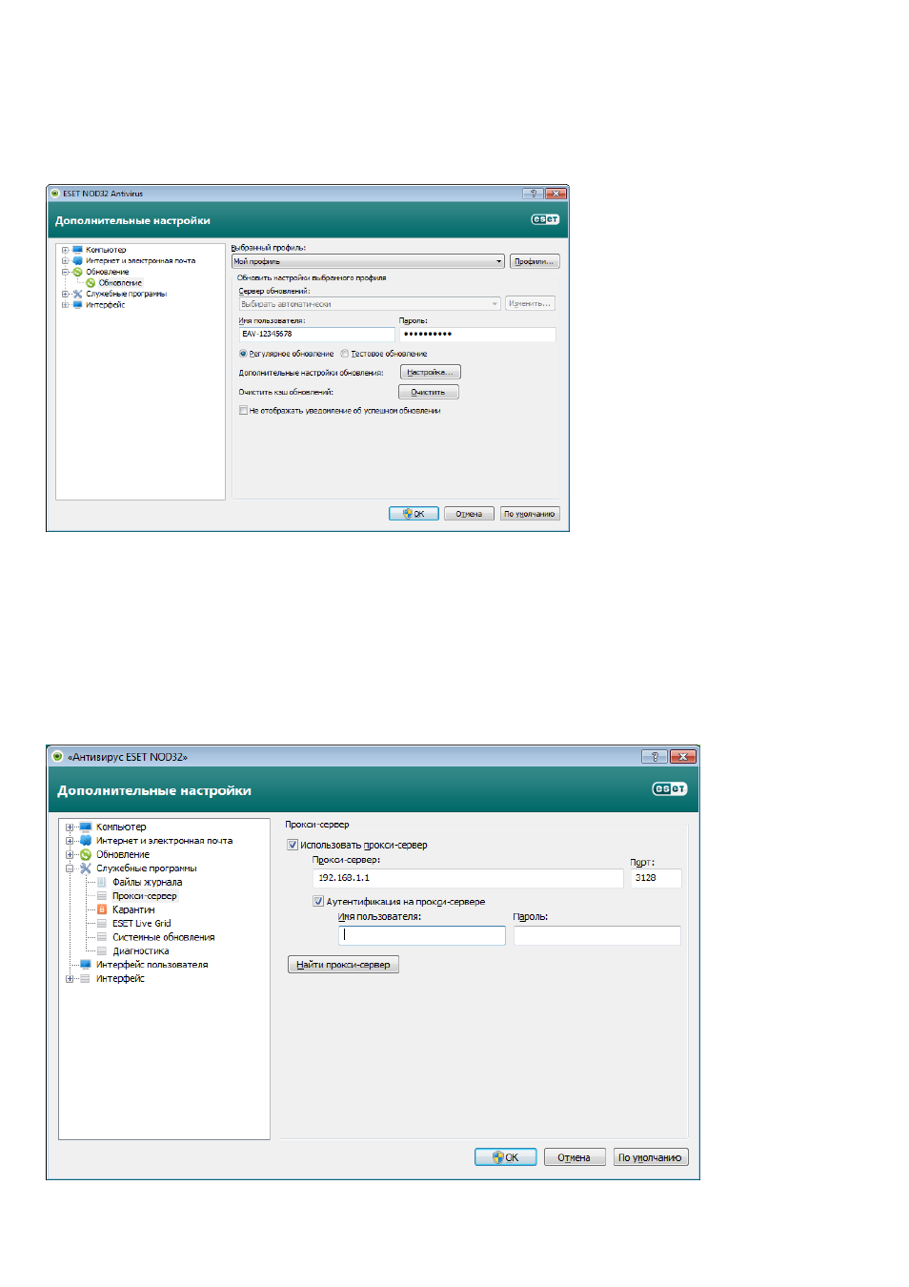The width and height of the screenshot is (909, 1287).
Task: Collapse Обновление node in update settings window
Action: (65, 272)
